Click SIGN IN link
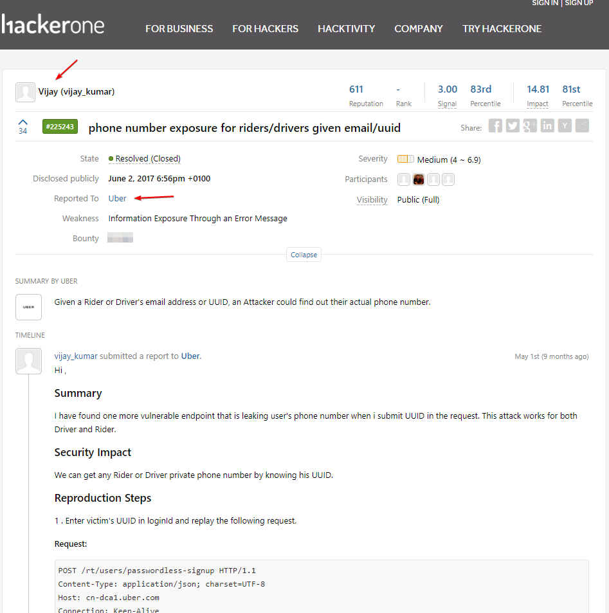The image size is (609, 613). tap(545, 3)
